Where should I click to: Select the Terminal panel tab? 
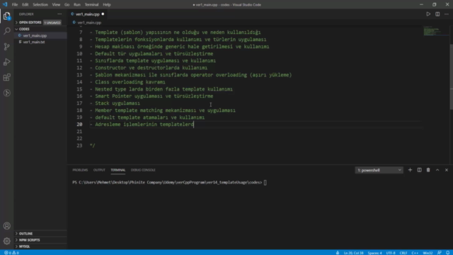(x=118, y=170)
